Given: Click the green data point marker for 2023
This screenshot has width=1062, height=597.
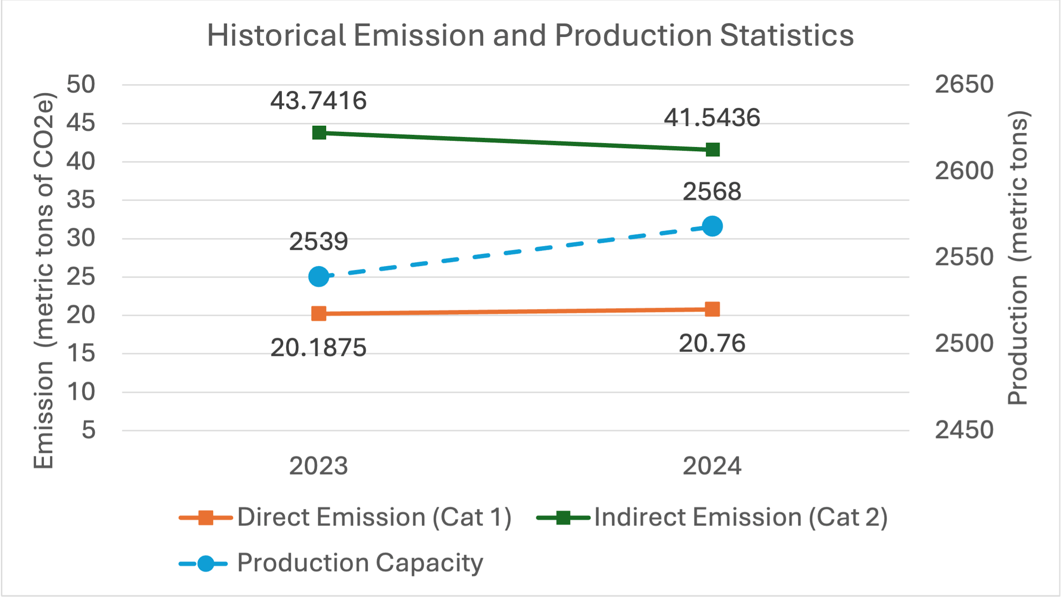Looking at the screenshot, I should (x=319, y=132).
